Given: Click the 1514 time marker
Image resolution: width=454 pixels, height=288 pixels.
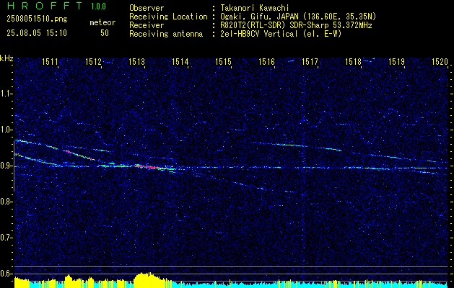Looking at the screenshot, I should point(180,61).
